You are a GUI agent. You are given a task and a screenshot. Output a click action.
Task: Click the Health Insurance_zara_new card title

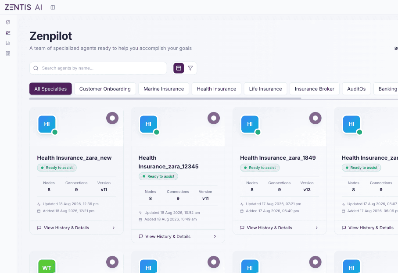pyautogui.click(x=74, y=158)
